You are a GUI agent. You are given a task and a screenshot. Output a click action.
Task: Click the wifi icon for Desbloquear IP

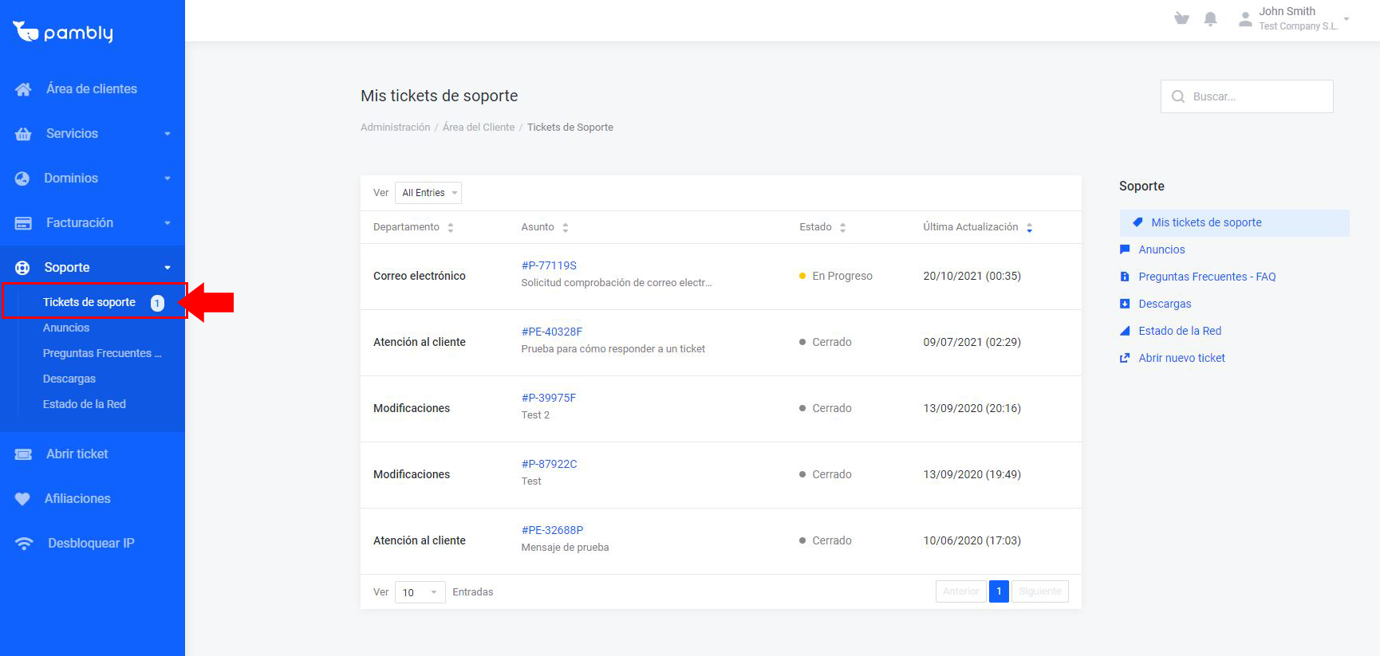(x=24, y=544)
